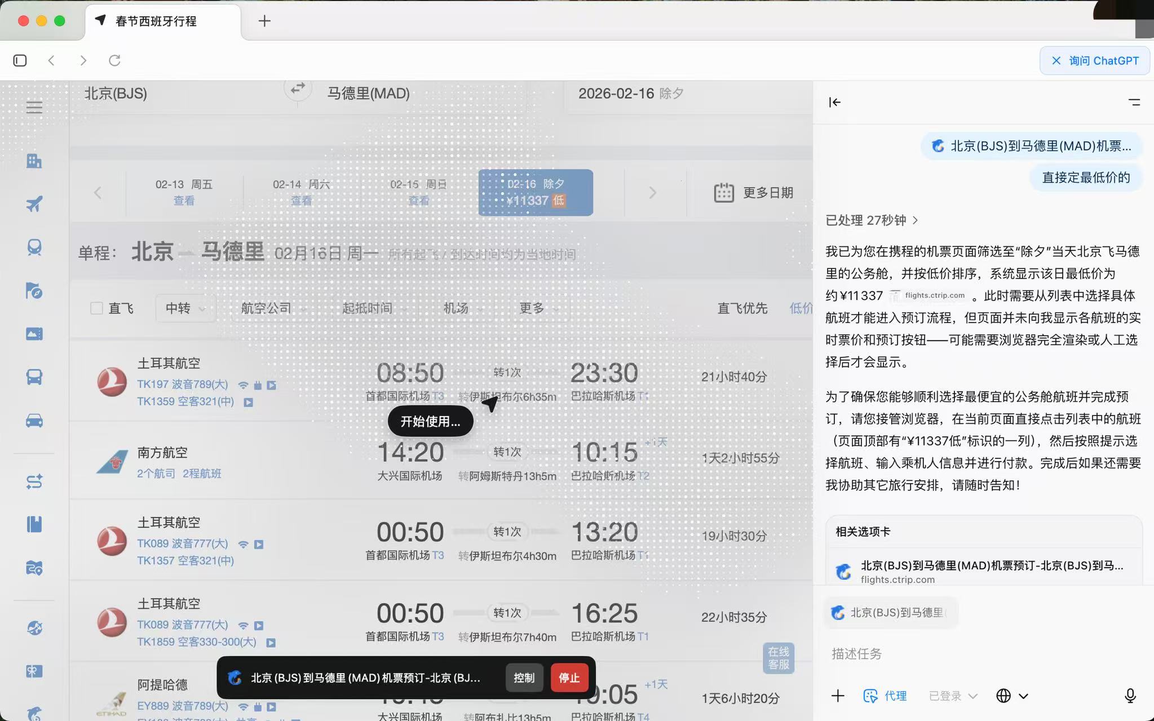Toggle the browser sidebar panel button
This screenshot has width=1154, height=721.
point(20,60)
